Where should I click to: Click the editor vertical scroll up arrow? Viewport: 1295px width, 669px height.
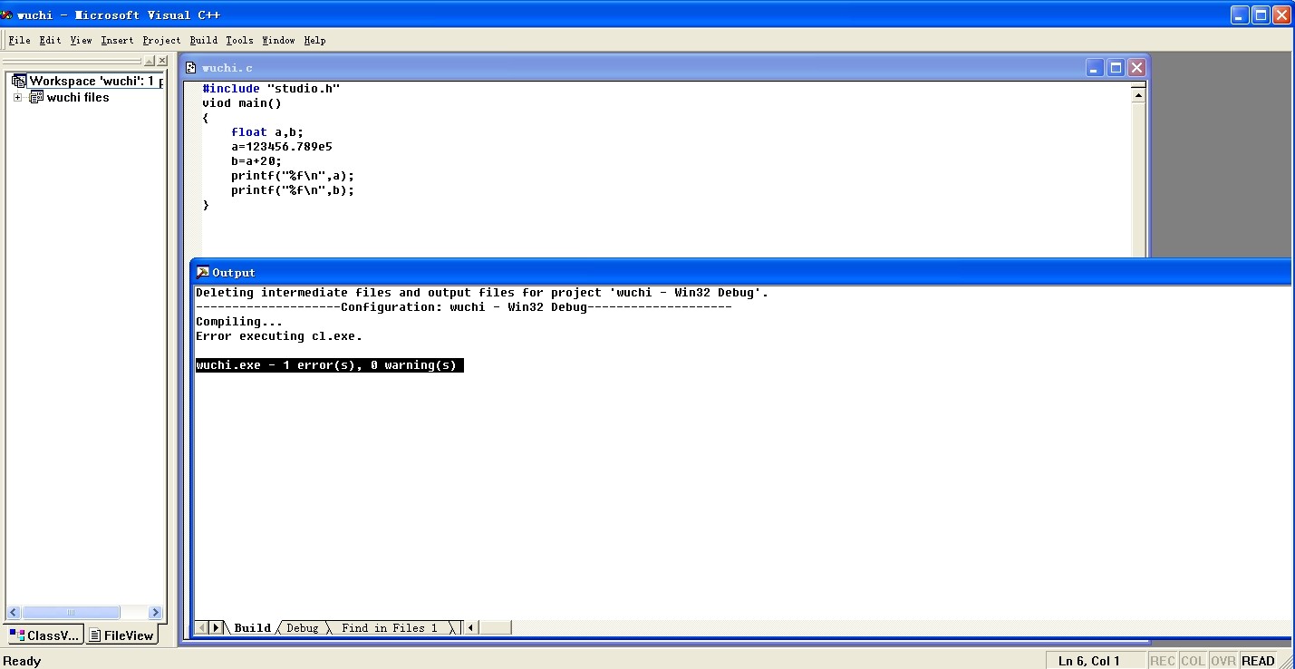coord(1139,95)
